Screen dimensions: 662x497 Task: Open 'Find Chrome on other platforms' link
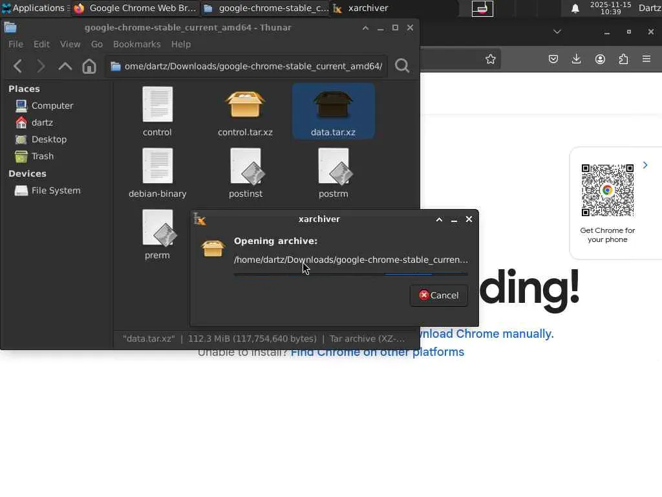(x=378, y=352)
